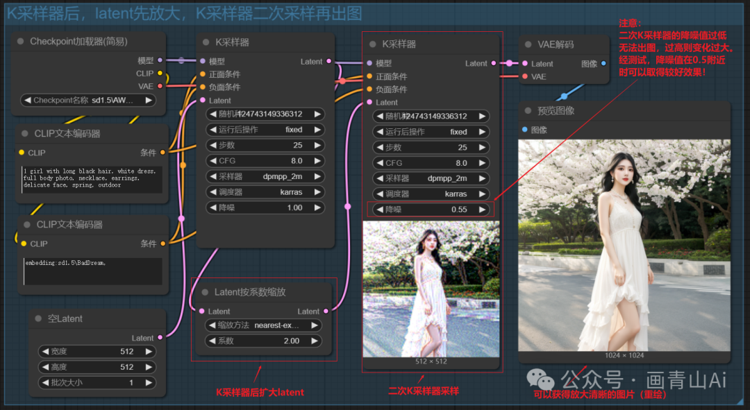Click the negative prompt box with embedding:sd1.5\BadDream
This screenshot has height=410, width=750.
pos(93,271)
